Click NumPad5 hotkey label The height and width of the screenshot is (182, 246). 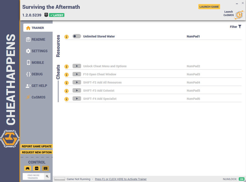point(193,91)
